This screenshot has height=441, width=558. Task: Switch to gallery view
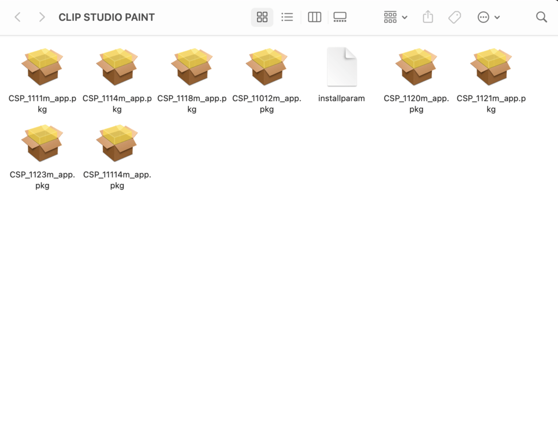(x=340, y=17)
